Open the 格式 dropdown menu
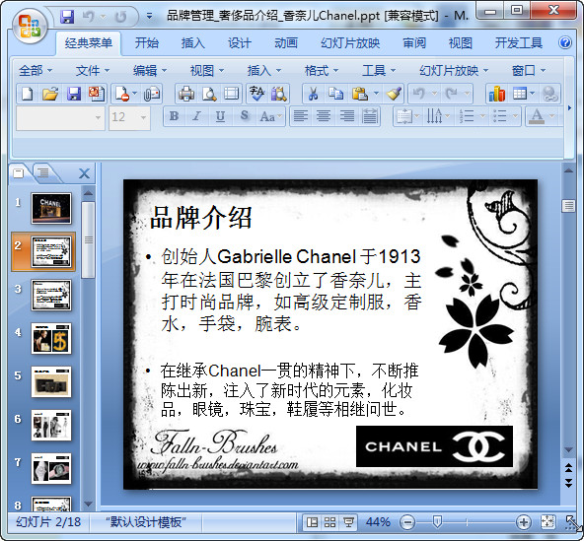584x541 pixels. (x=321, y=70)
